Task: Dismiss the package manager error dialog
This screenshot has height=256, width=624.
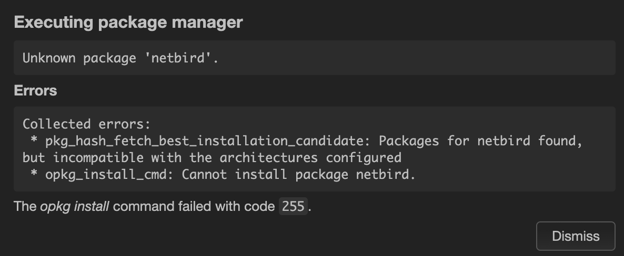Action: click(x=576, y=236)
